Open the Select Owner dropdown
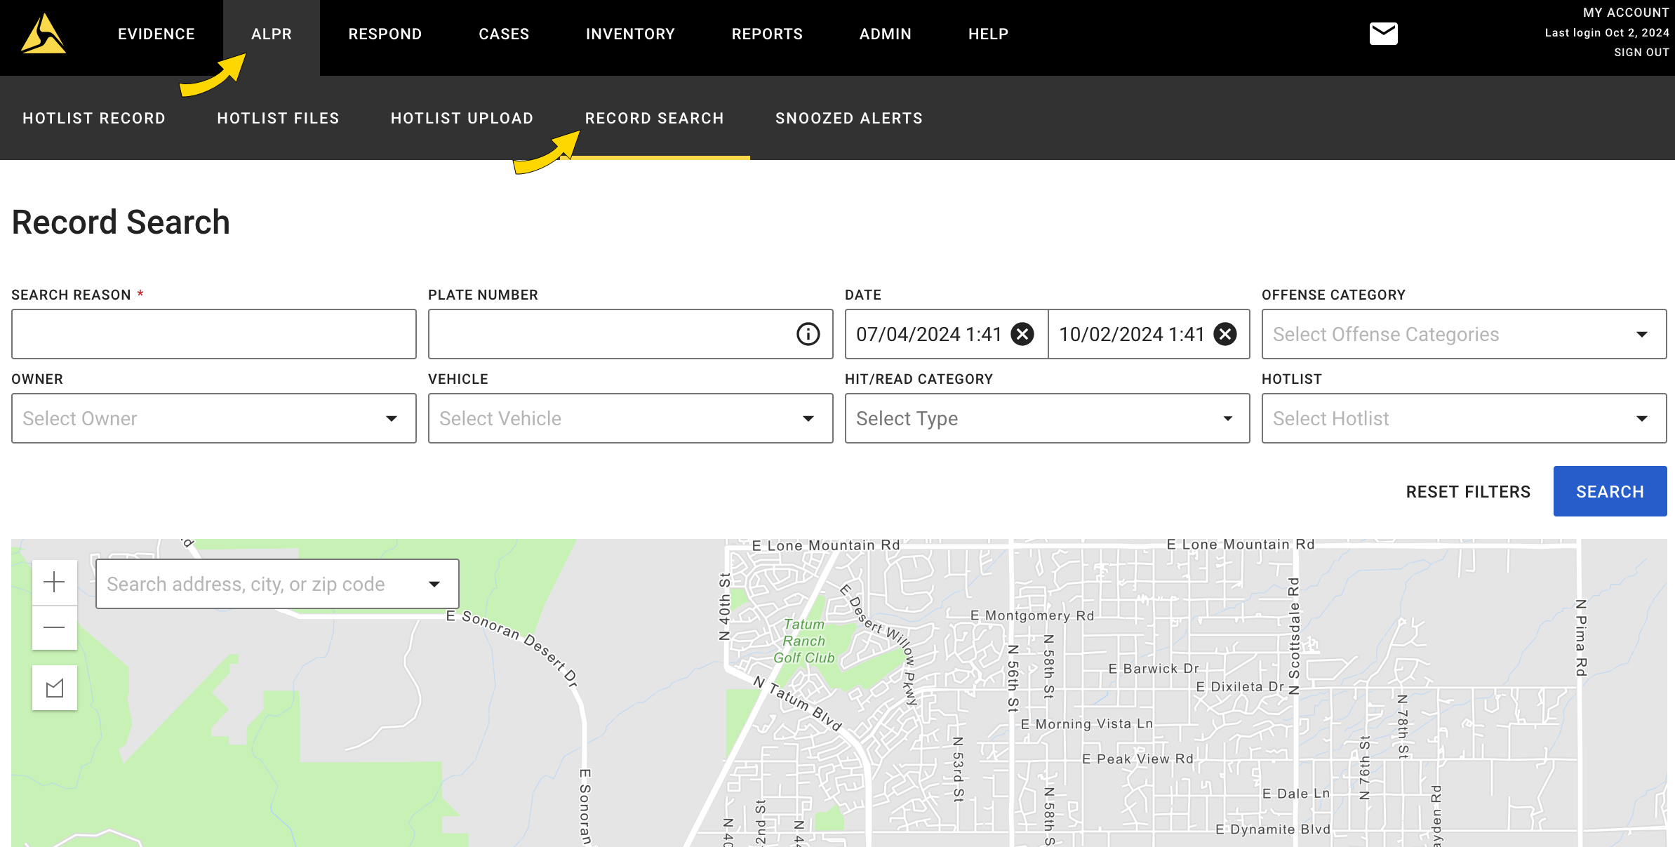Screen dimensions: 1675x847 tap(391, 419)
